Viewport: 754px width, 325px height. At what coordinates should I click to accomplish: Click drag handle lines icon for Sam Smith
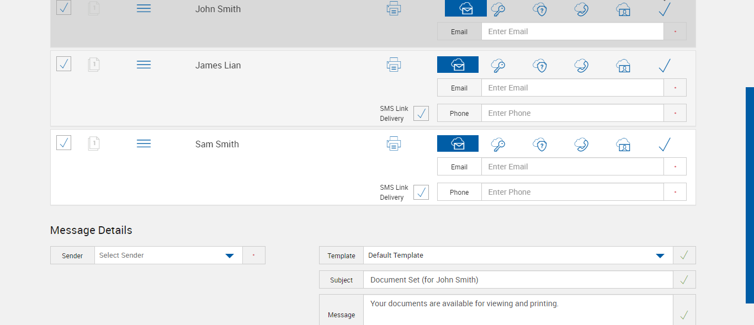(x=144, y=143)
